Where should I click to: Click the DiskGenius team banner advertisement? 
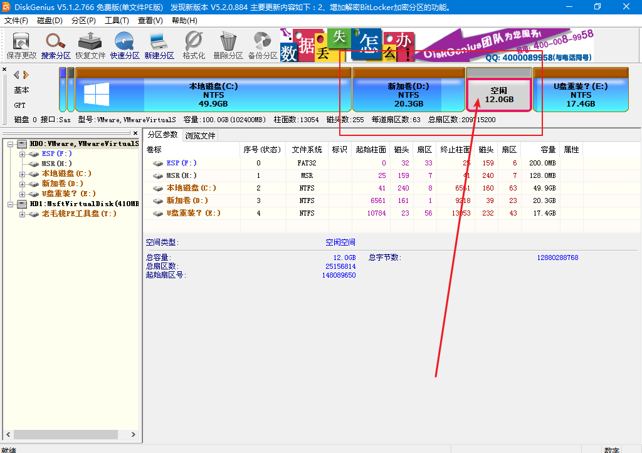tap(436, 45)
